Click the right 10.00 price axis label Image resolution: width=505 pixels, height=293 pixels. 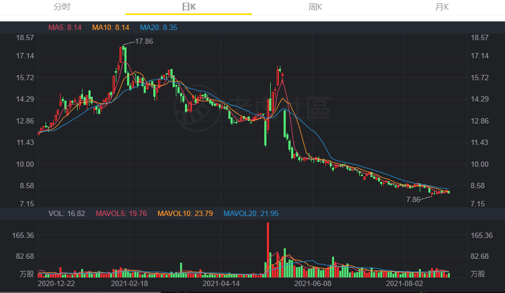(480, 164)
